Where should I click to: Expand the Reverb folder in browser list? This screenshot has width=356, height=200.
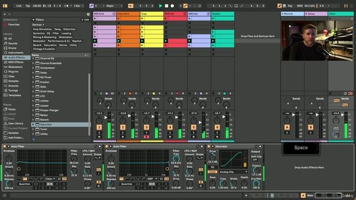[x=33, y=120]
